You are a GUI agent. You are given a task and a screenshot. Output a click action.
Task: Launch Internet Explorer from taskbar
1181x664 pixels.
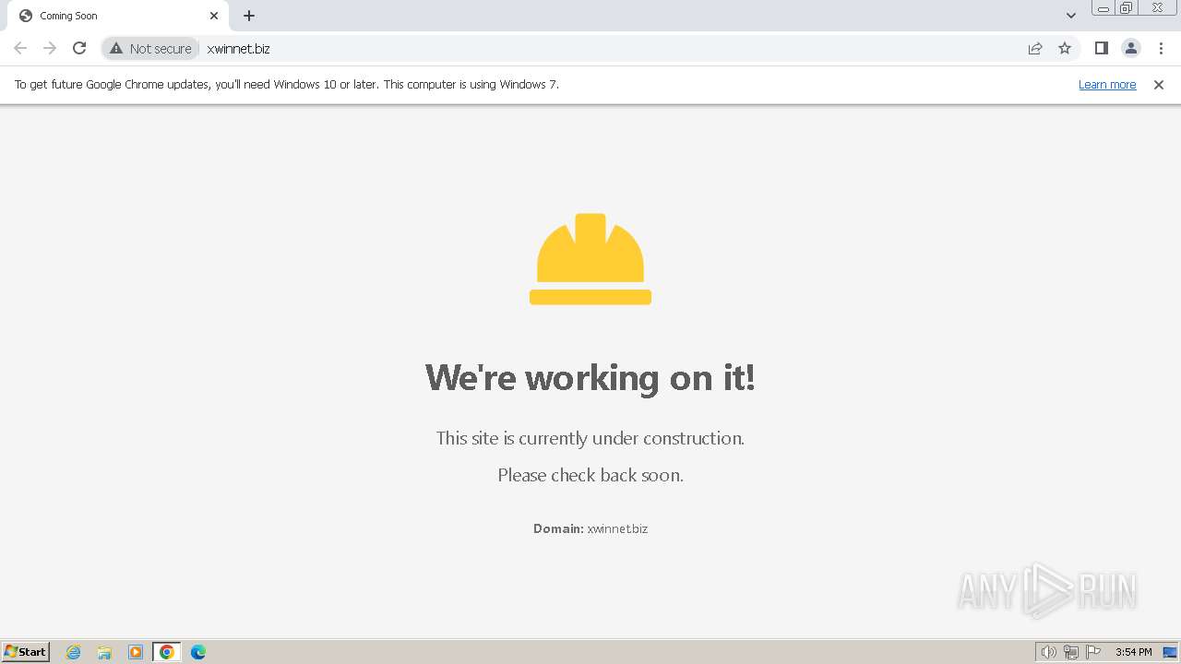coord(74,652)
